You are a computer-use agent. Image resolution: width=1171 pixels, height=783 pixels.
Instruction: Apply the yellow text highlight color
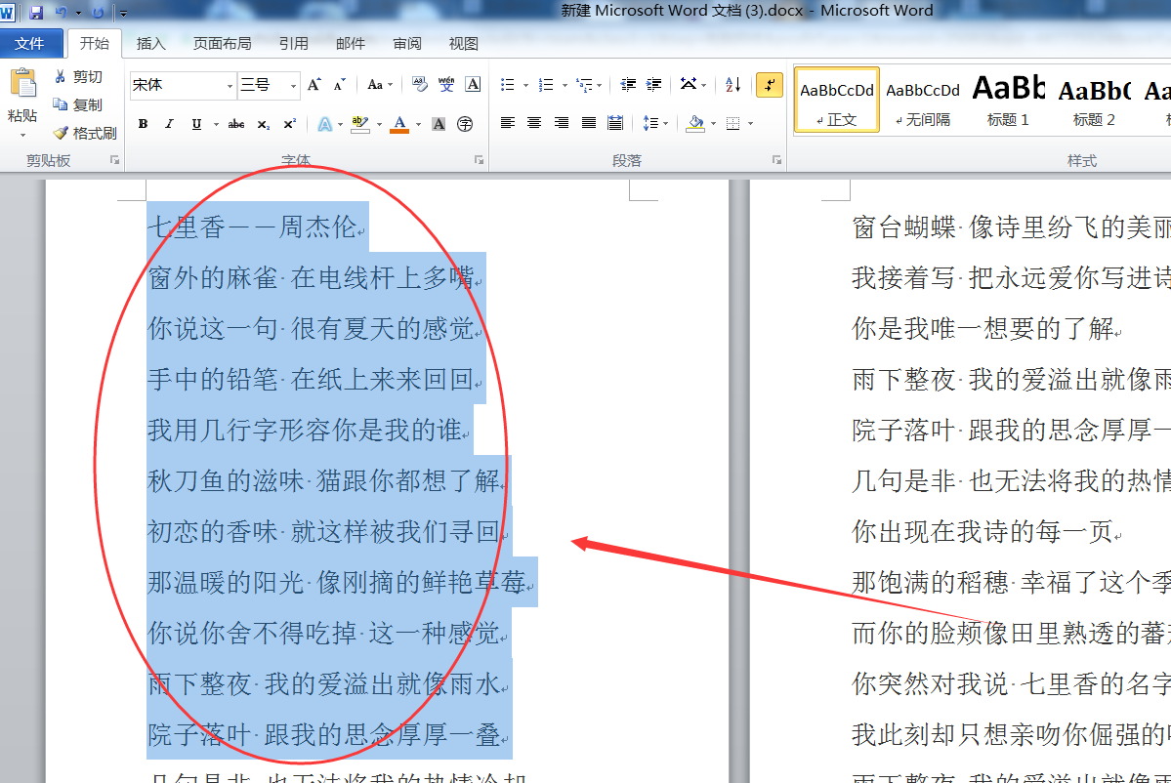(360, 124)
